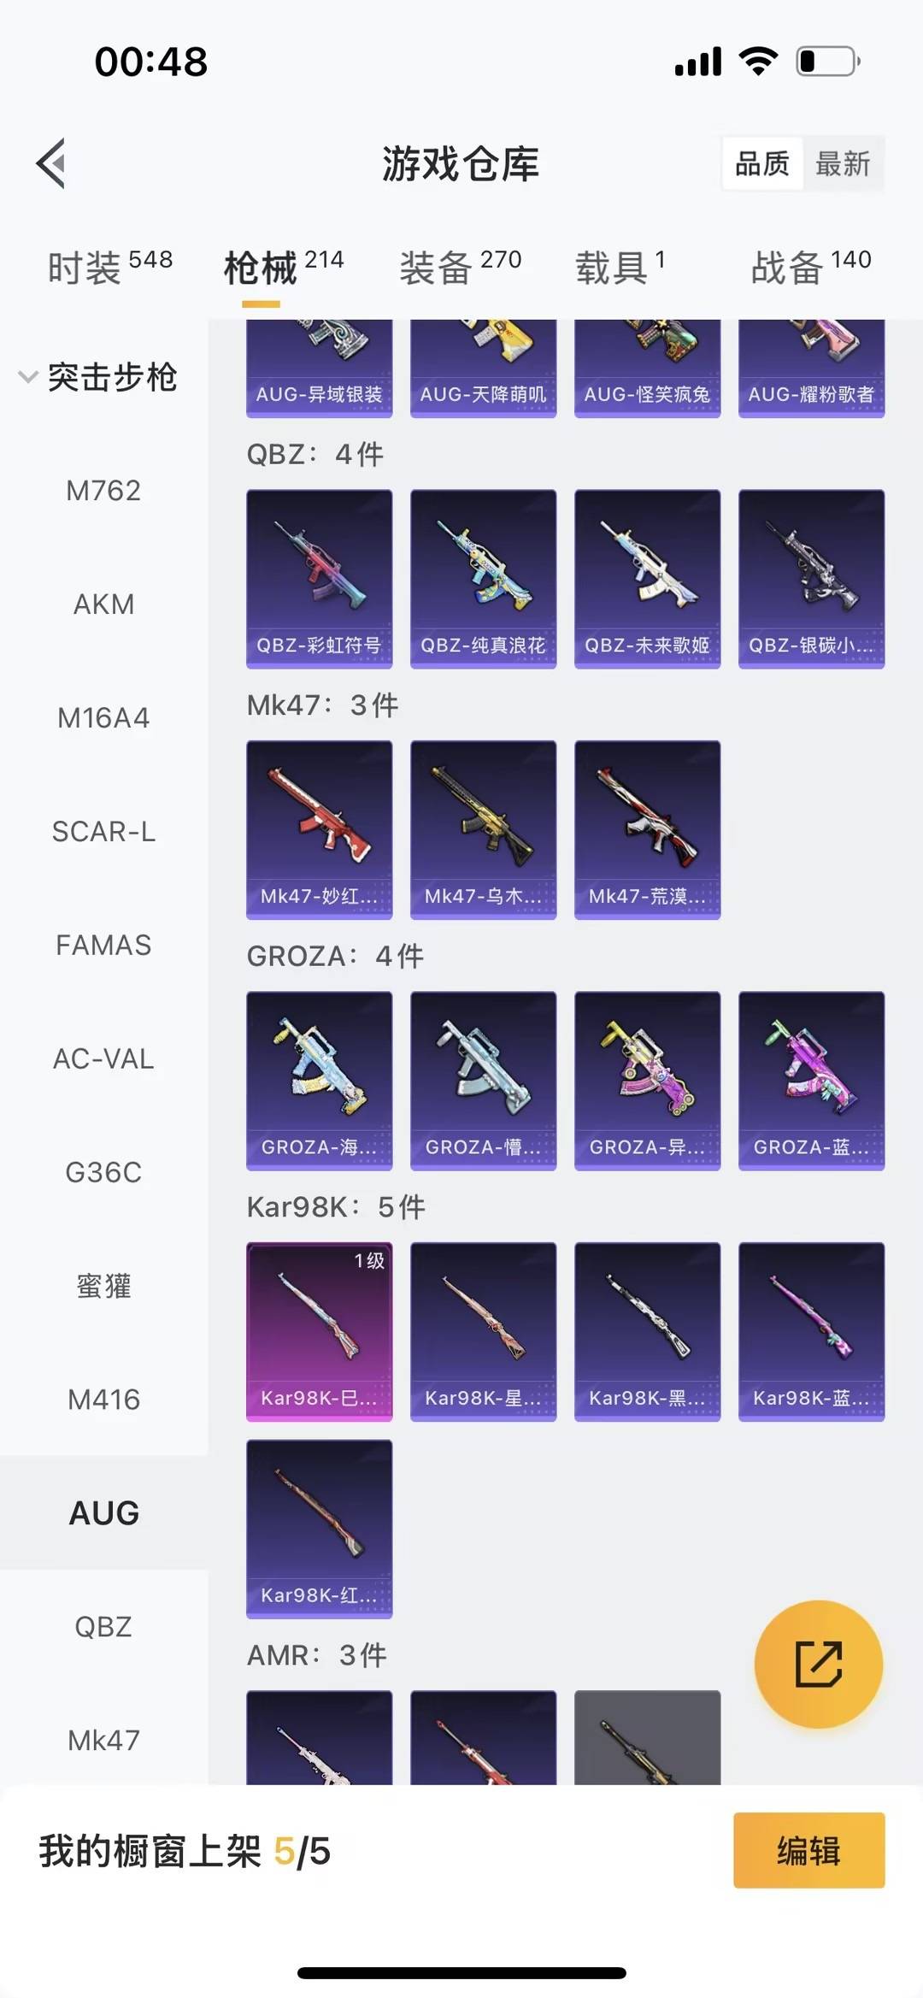Tap the back arrow icon
This screenshot has width=923, height=1998.
[x=51, y=162]
